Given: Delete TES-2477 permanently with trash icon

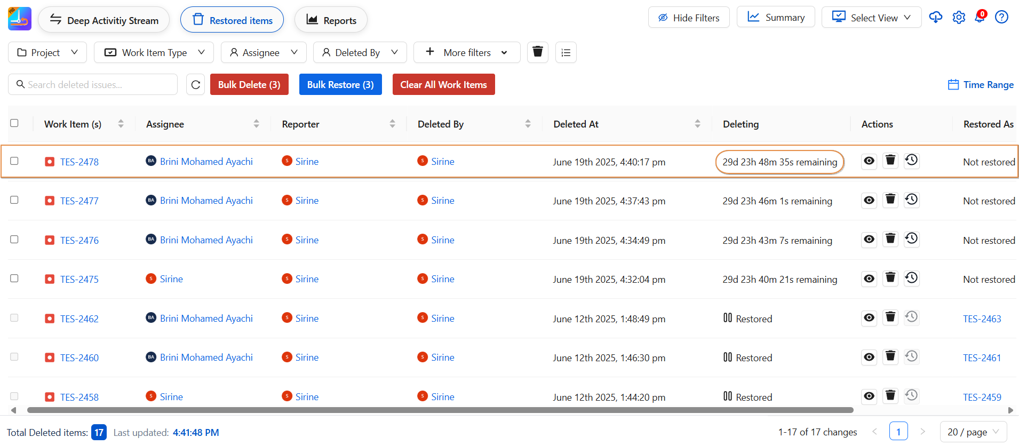Looking at the screenshot, I should tap(890, 200).
